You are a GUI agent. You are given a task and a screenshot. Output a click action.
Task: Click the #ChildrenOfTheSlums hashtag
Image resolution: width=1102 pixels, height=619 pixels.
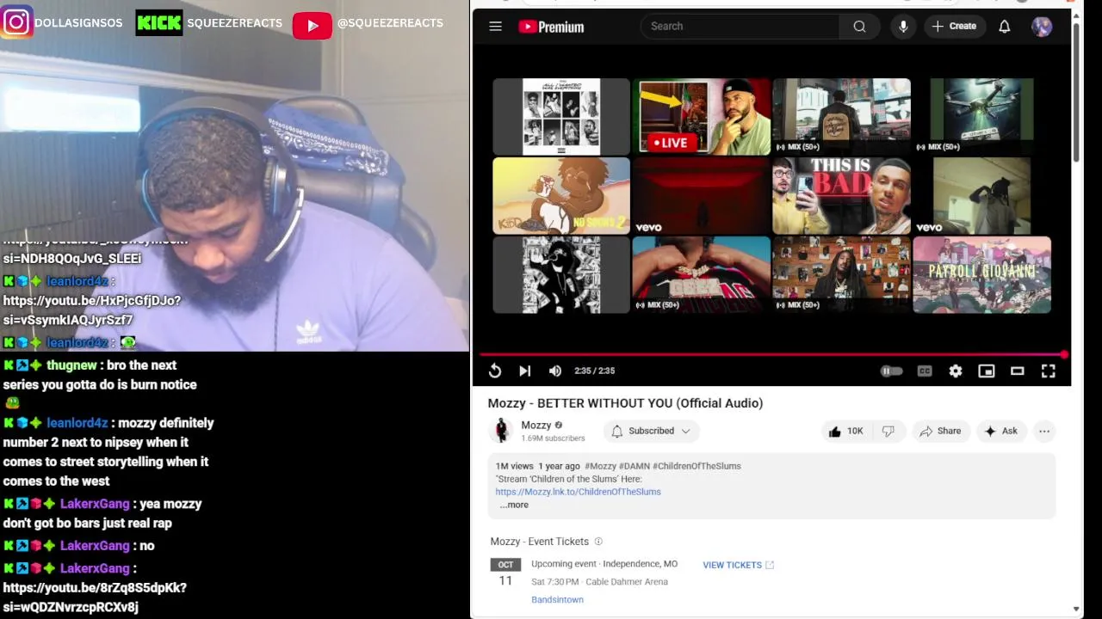[696, 466]
